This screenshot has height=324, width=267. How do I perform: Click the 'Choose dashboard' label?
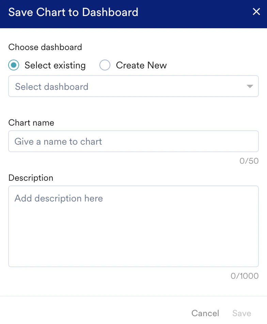tap(45, 47)
